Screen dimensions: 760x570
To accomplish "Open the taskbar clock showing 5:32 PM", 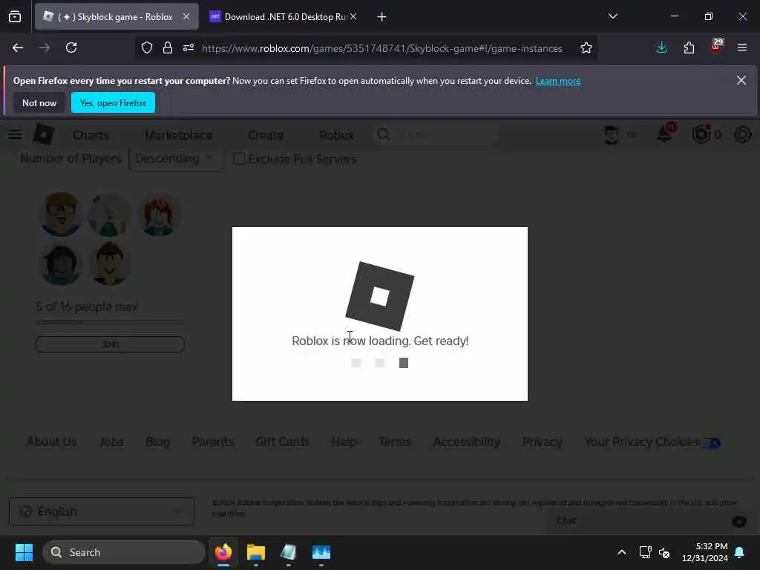I will point(705,552).
